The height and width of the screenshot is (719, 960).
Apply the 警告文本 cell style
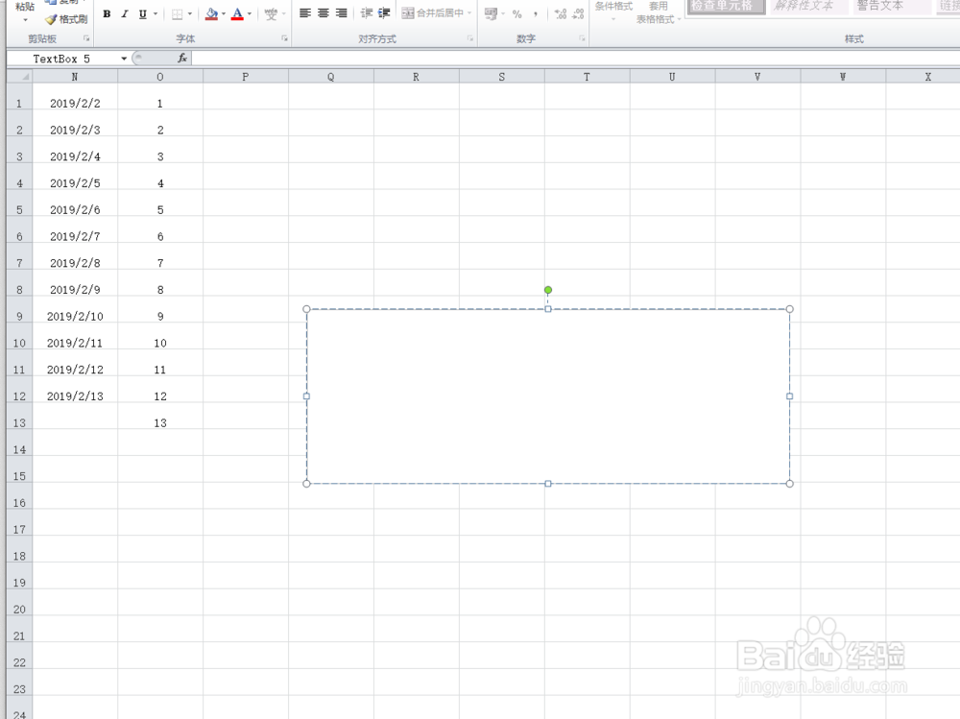click(892, 6)
